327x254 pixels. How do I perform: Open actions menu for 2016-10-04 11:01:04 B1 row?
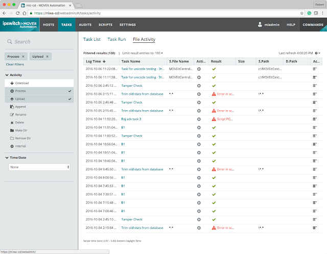pos(315,128)
